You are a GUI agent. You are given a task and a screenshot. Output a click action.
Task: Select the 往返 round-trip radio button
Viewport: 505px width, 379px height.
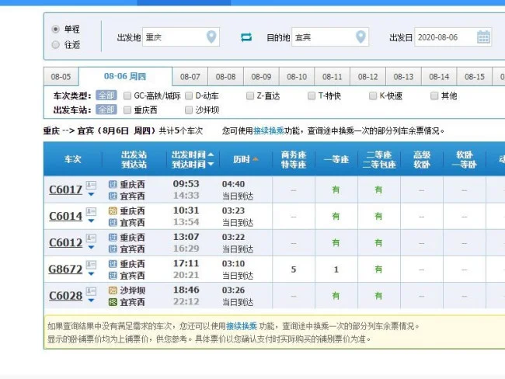click(55, 44)
